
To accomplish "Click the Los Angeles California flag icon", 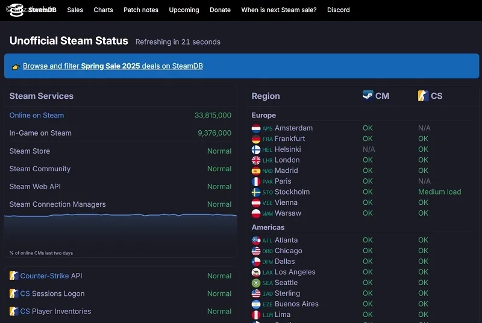I will click(255, 272).
